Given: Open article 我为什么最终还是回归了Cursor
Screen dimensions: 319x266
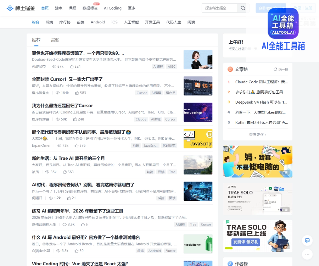Looking at the screenshot, I should point(62,106).
